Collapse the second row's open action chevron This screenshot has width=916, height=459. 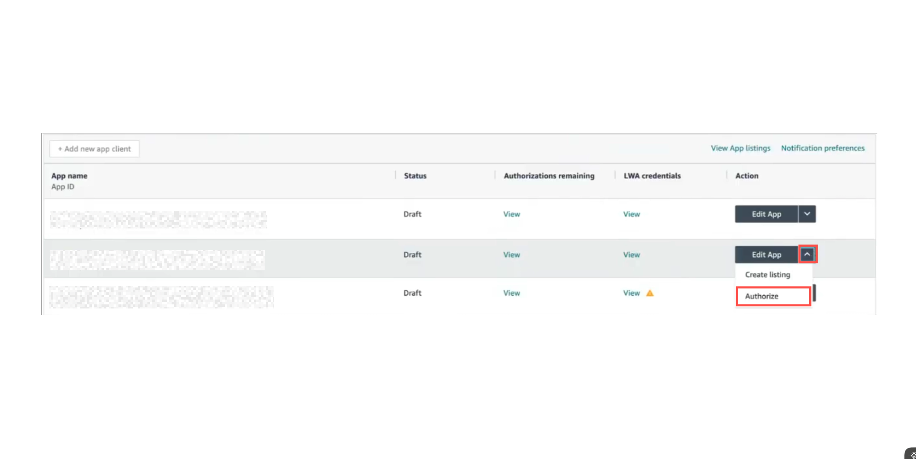(807, 254)
